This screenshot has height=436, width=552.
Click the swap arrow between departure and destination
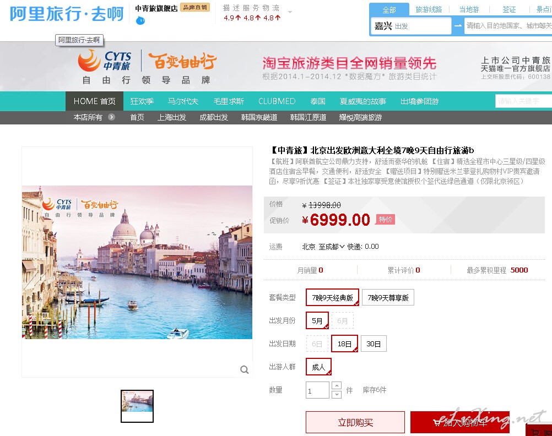(458, 26)
